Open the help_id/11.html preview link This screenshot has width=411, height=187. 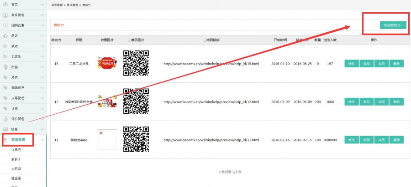pyautogui.click(x=211, y=140)
